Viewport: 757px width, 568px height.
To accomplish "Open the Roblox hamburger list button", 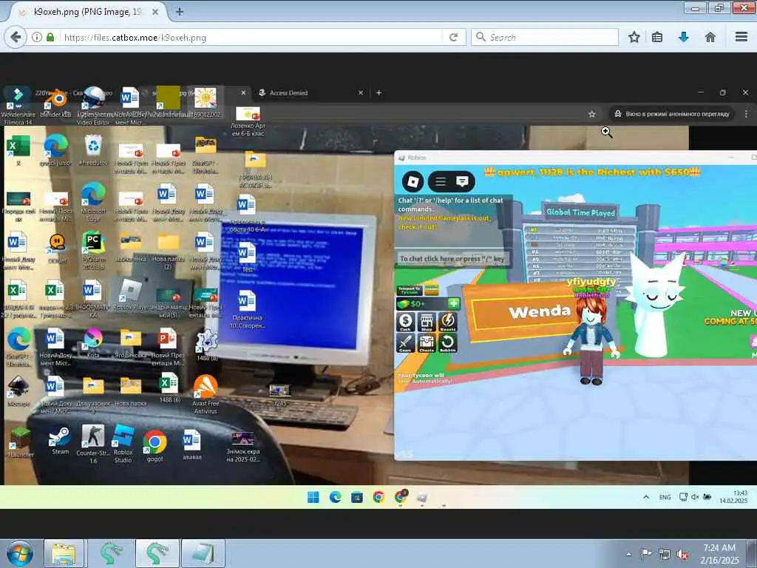I will click(x=441, y=181).
